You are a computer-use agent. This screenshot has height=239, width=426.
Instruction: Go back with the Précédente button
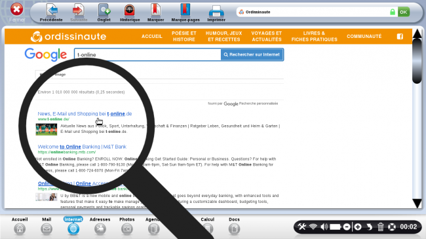pos(51,12)
